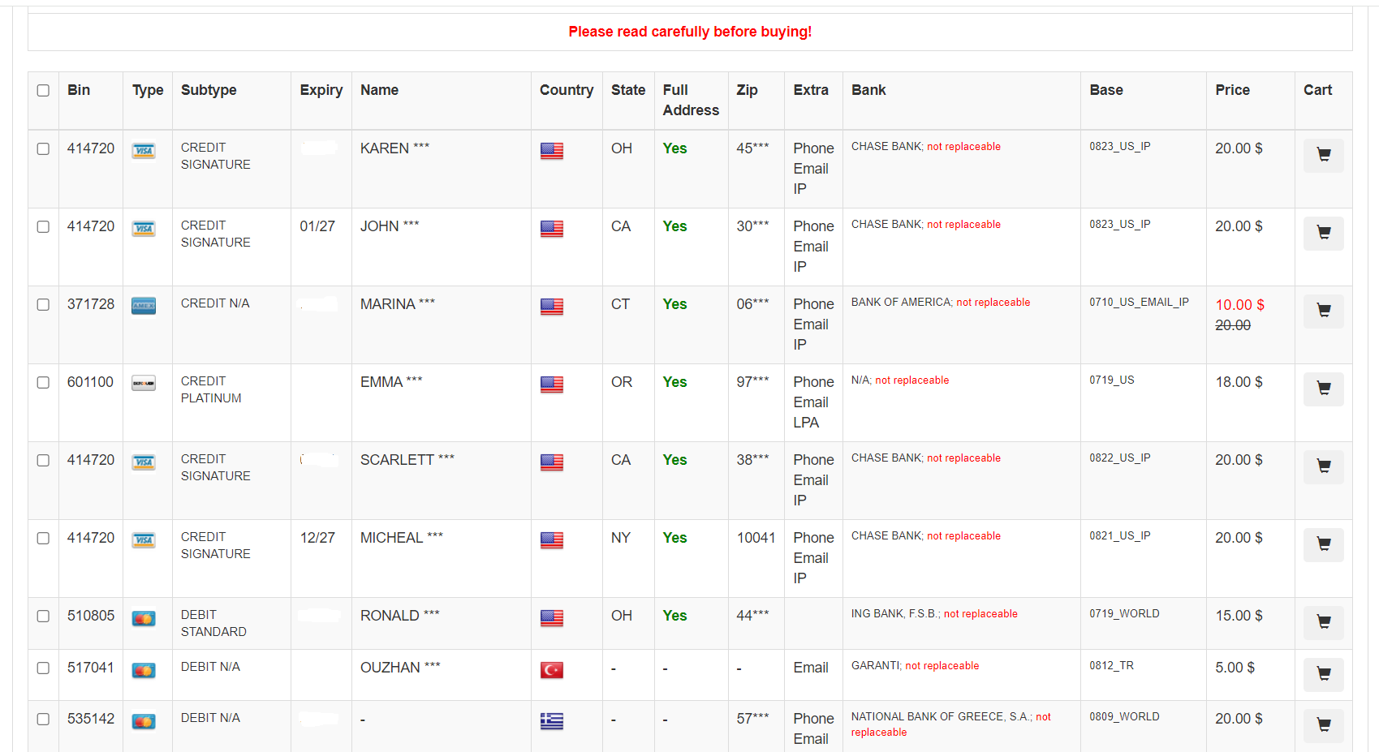Click the US flag in the SCARLETT row
1379x752 pixels.
point(552,462)
